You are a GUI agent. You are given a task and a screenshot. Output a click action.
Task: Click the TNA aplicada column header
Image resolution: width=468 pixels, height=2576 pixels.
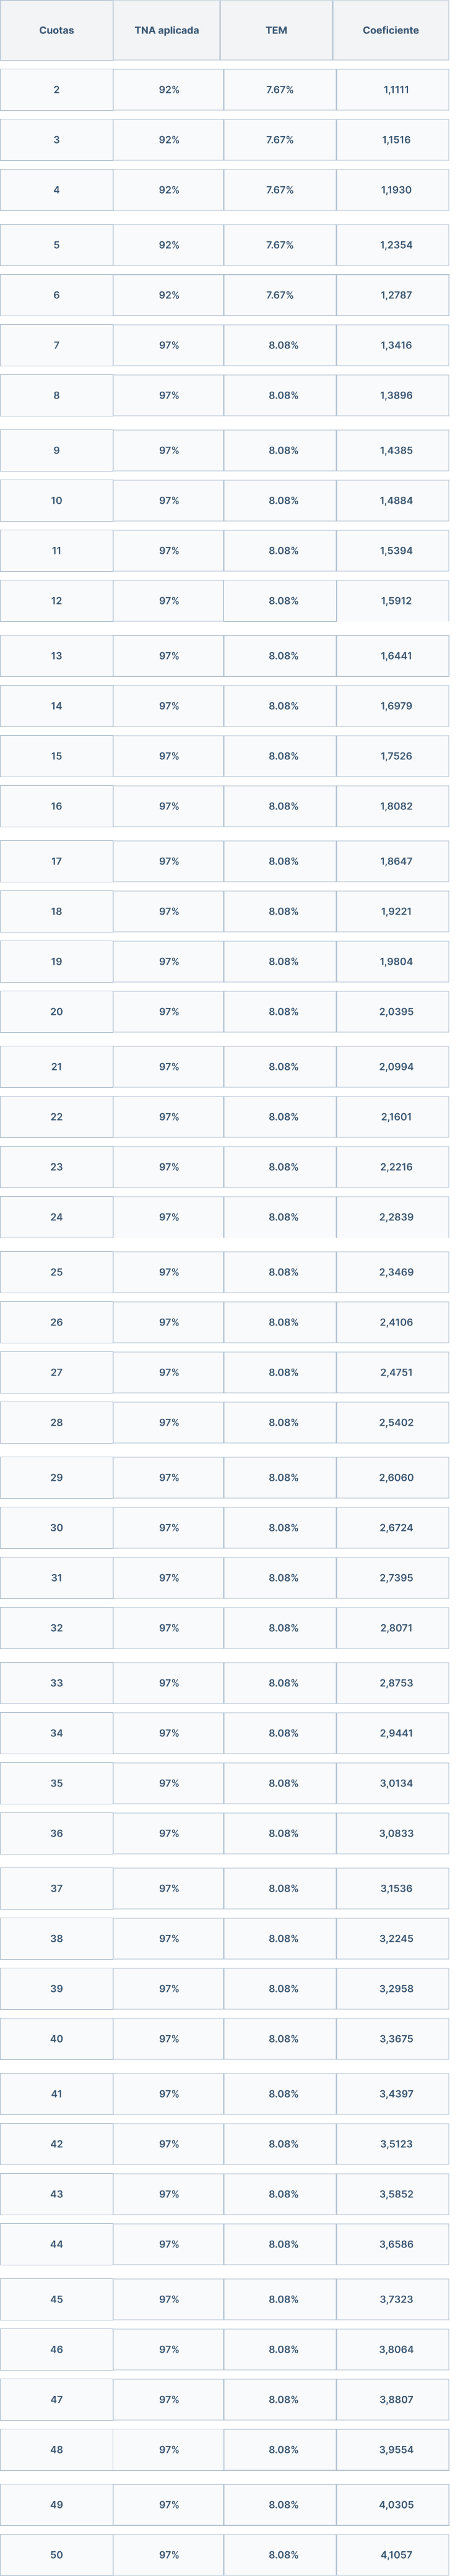[166, 31]
